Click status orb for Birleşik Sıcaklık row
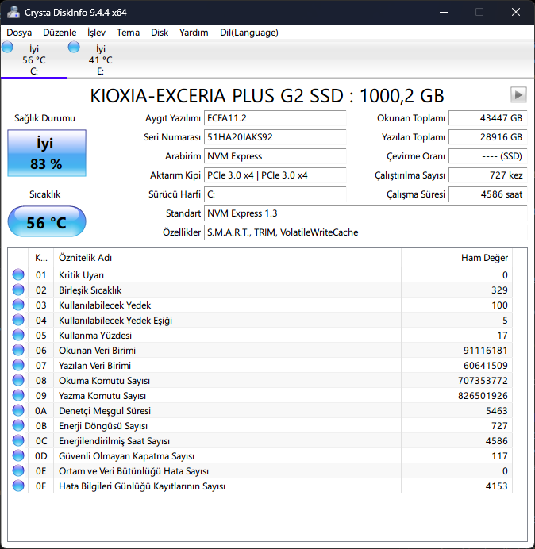Image resolution: width=535 pixels, height=549 pixels. [18, 290]
